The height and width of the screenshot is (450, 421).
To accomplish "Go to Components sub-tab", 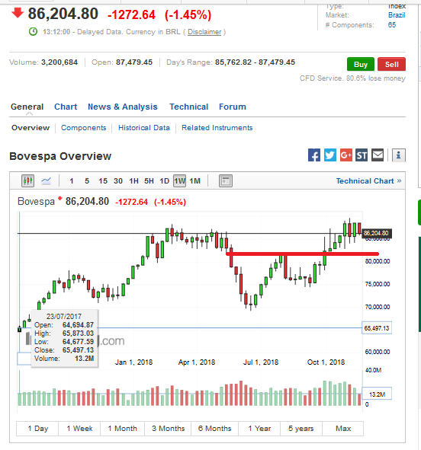I will pyautogui.click(x=84, y=128).
